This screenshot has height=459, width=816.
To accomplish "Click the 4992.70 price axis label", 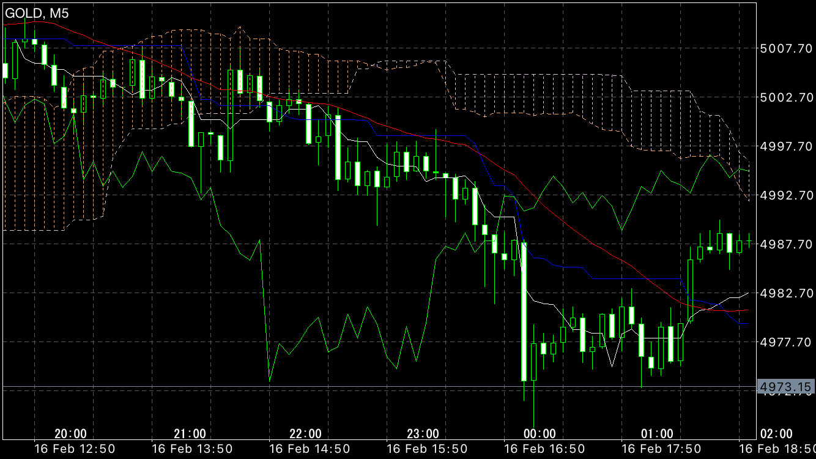I will pyautogui.click(x=785, y=195).
